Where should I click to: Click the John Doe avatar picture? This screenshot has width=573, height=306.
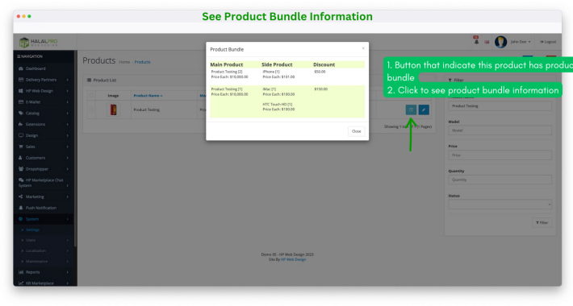pyautogui.click(x=500, y=42)
